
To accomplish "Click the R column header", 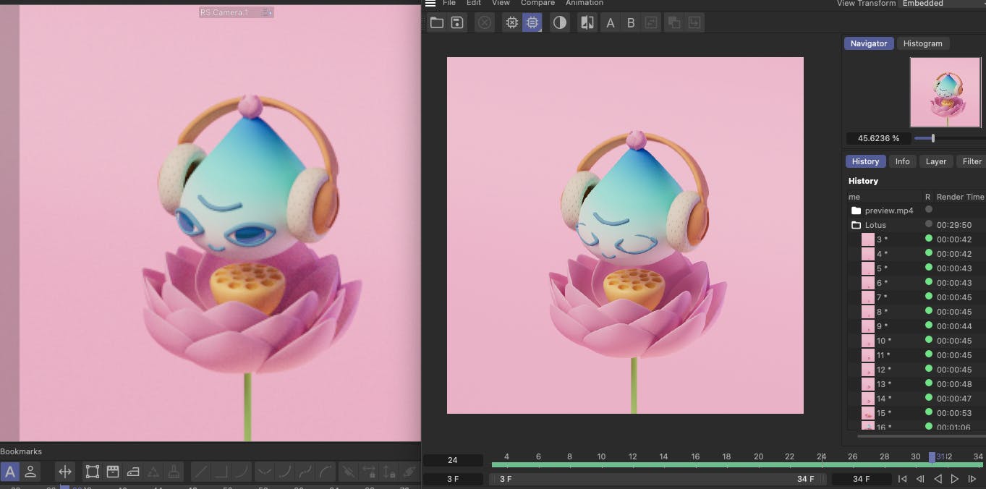I will tap(927, 197).
